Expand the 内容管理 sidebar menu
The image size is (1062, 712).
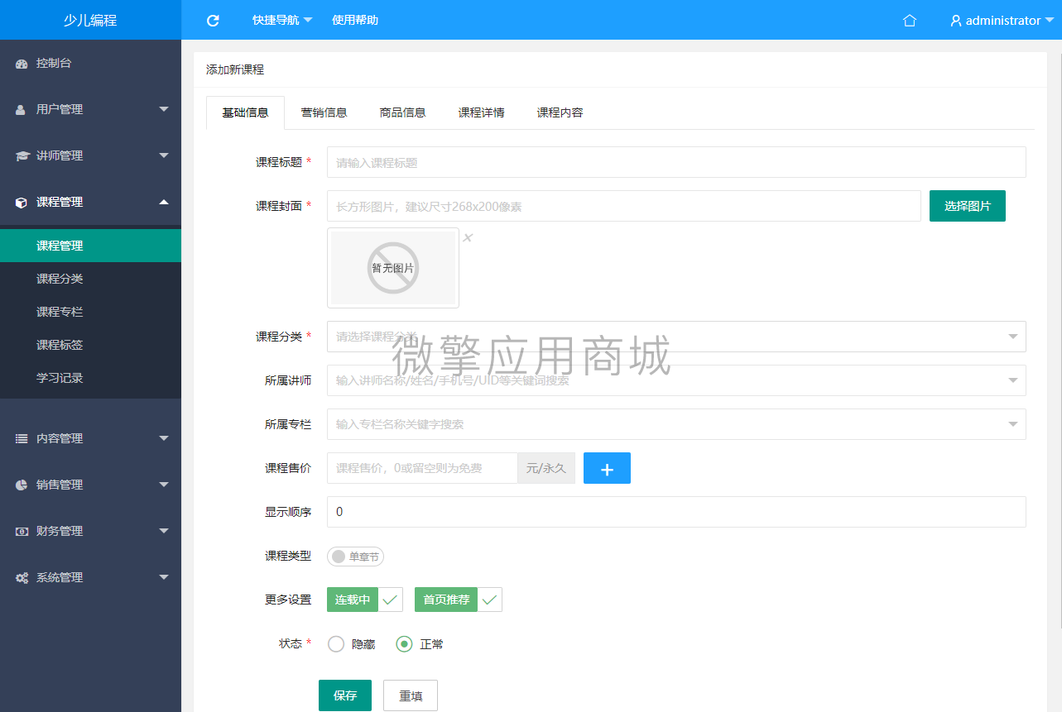(x=164, y=438)
